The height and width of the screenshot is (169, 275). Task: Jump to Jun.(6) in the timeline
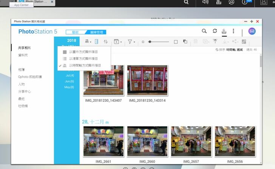[69, 81]
